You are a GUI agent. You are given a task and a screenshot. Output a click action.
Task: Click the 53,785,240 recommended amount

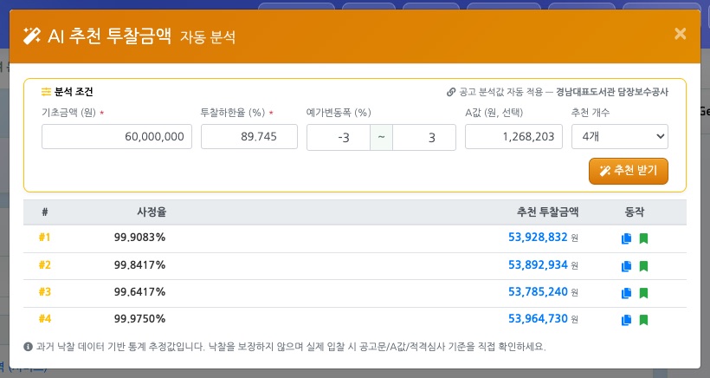(538, 291)
